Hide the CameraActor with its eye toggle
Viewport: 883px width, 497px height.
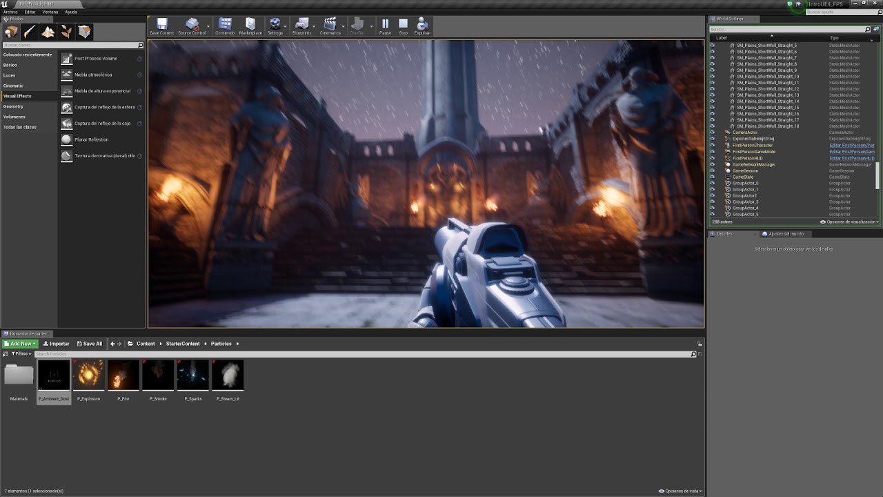712,133
